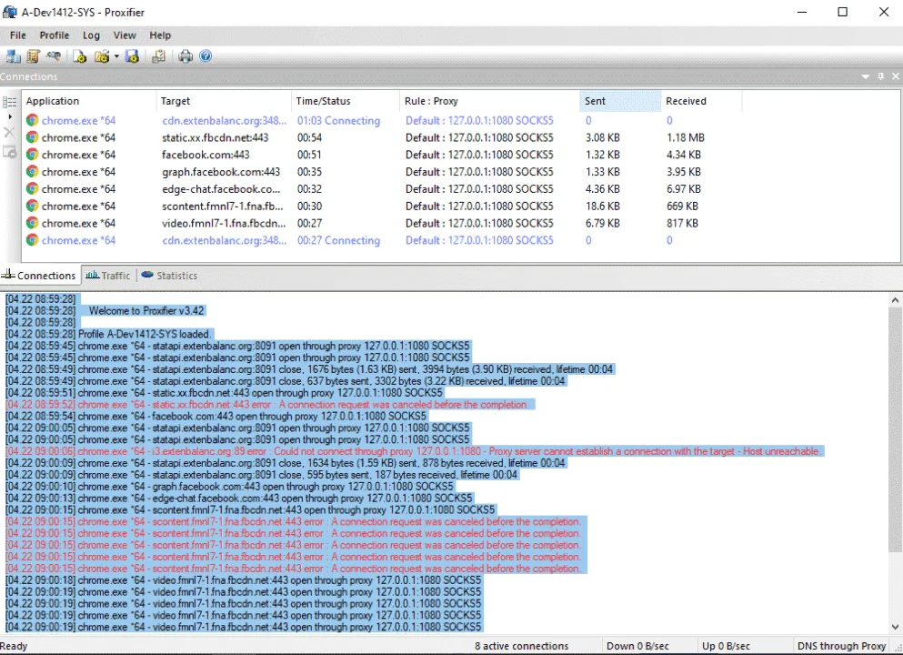Viewport: 903px width, 655px height.
Task: Click '8 active connections' in status bar
Action: [x=521, y=646]
